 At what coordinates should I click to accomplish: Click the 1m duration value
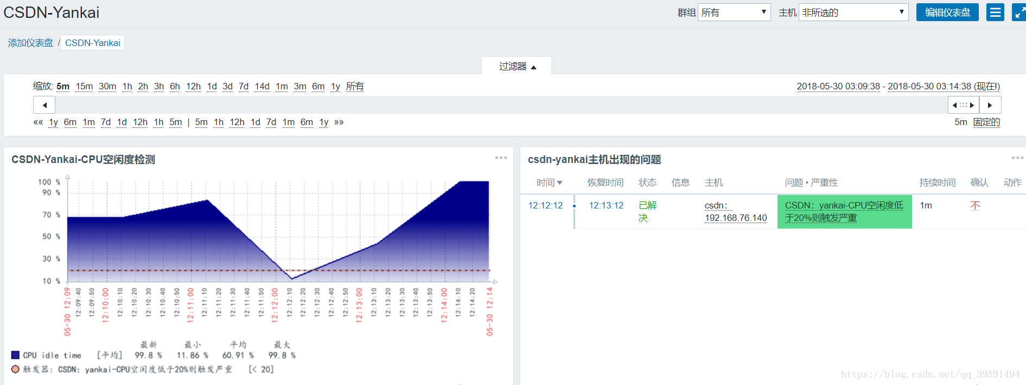point(926,205)
